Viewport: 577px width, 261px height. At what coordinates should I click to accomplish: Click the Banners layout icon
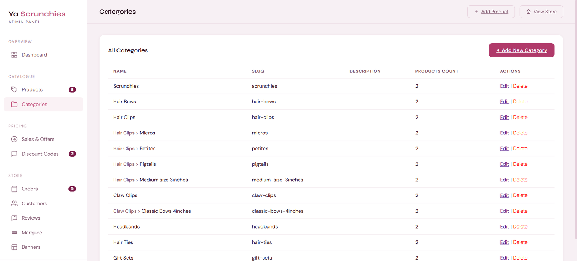(14, 247)
